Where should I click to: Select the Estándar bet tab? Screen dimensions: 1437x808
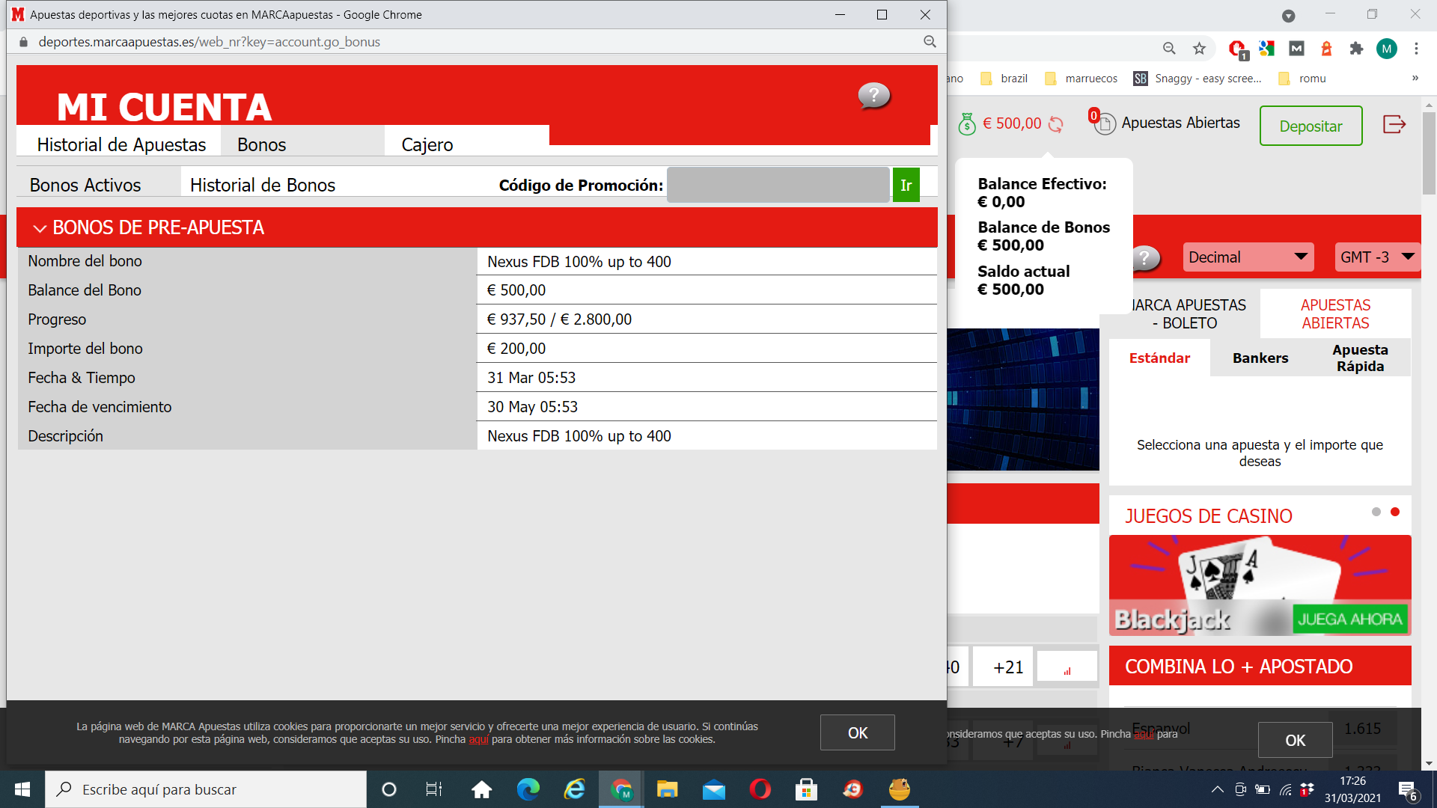pos(1159,358)
